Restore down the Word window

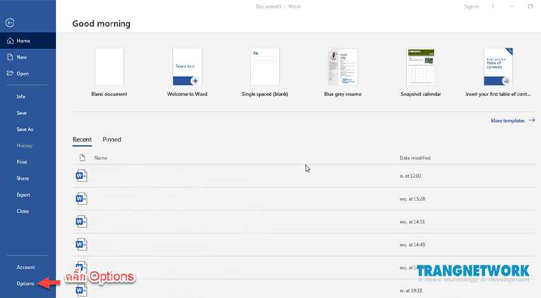click(x=530, y=6)
